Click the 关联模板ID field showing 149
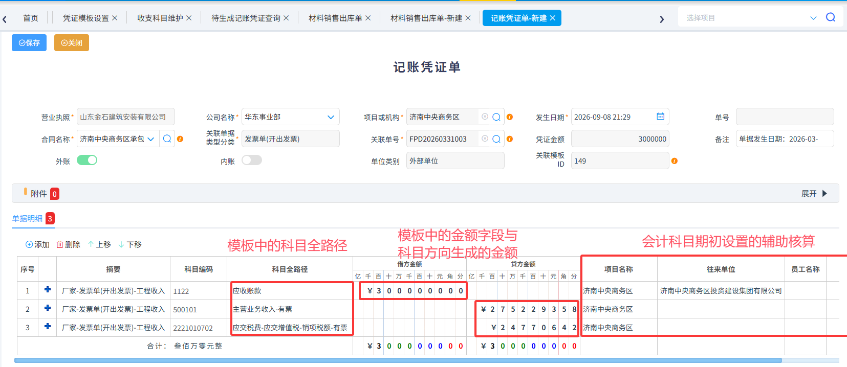 click(620, 161)
